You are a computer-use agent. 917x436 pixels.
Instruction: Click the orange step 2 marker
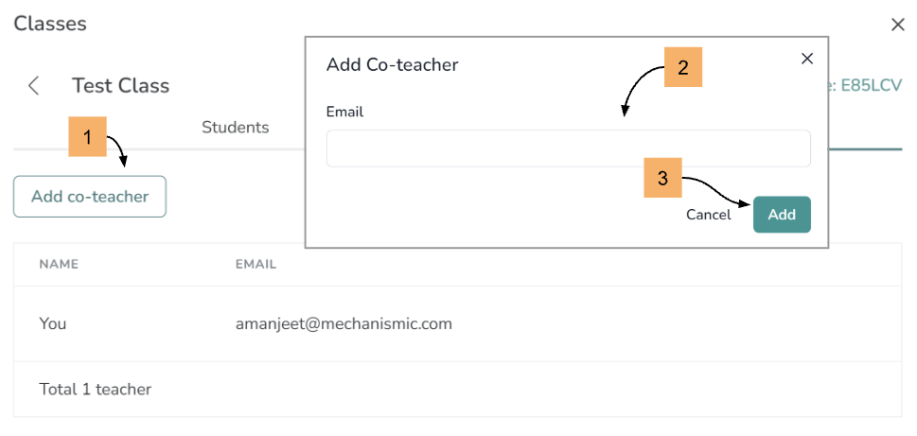[682, 68]
